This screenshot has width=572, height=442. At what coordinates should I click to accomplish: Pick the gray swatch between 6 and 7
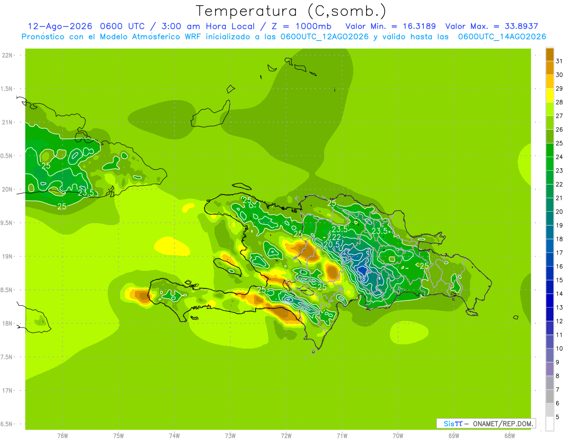tap(550, 396)
